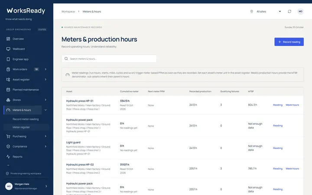Click the Search meters & hours field
Viewport: 312px width, 195px height.
pos(109,58)
